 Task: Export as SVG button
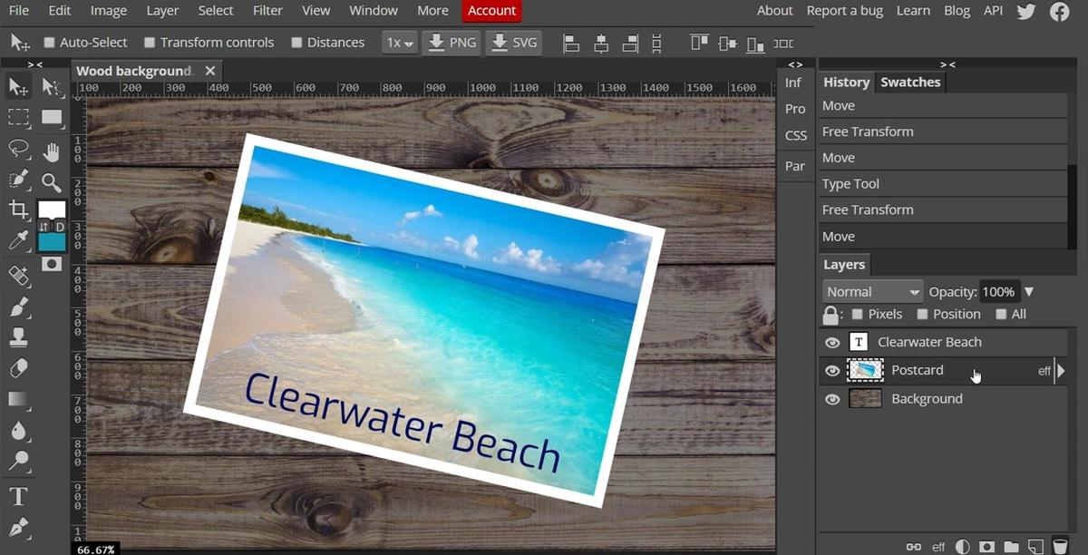(514, 43)
